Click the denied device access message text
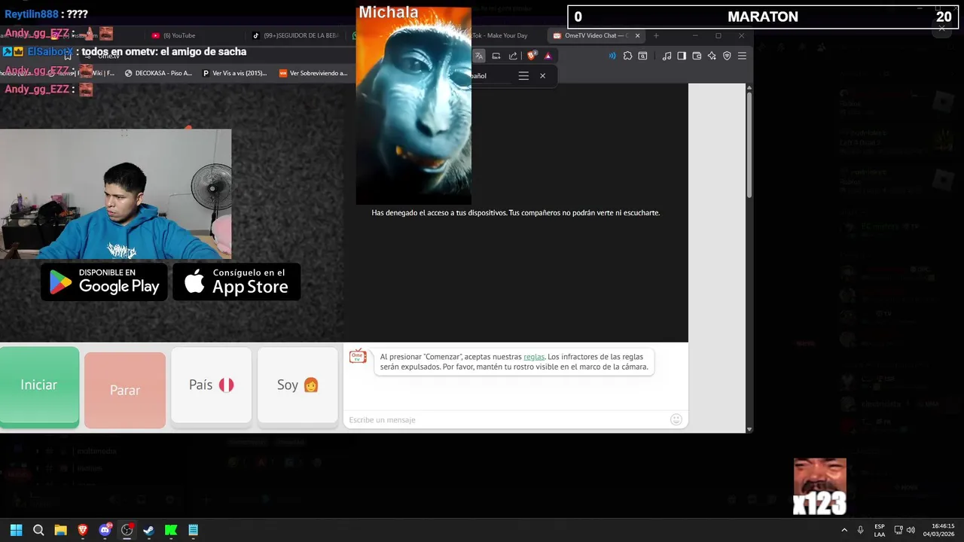Image resolution: width=964 pixels, height=542 pixels. click(516, 213)
